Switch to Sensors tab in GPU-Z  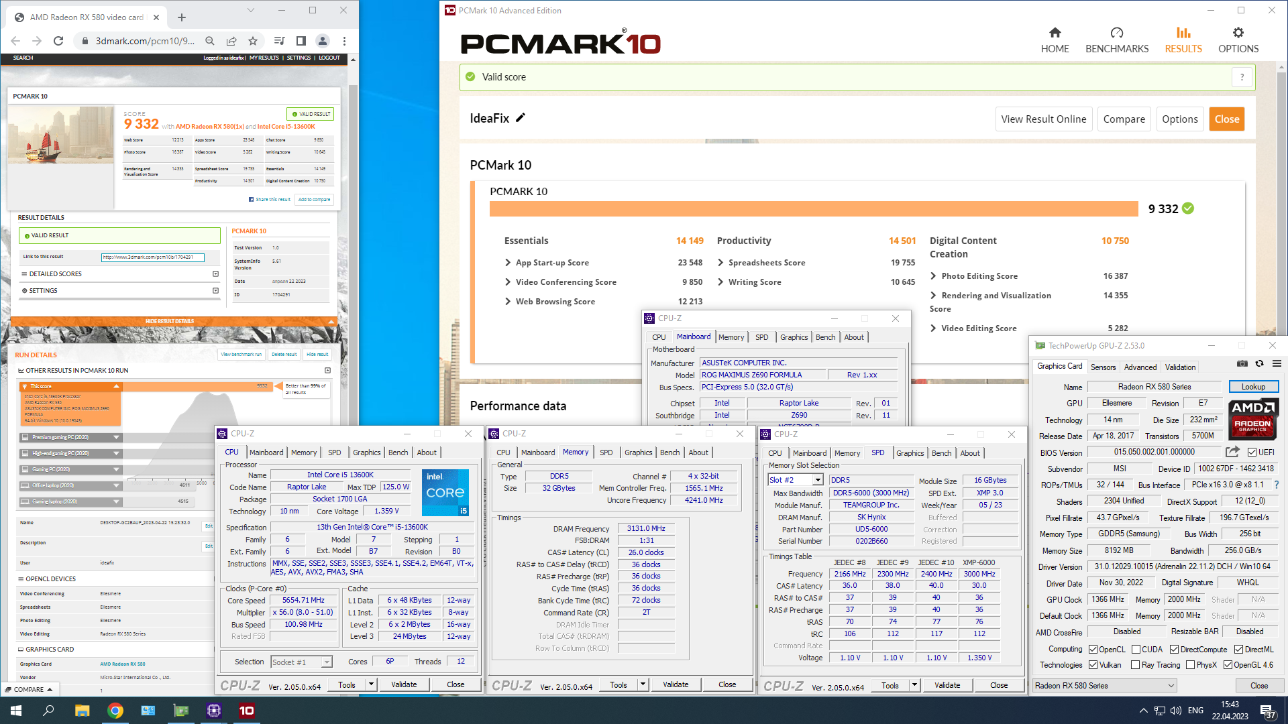1103,367
